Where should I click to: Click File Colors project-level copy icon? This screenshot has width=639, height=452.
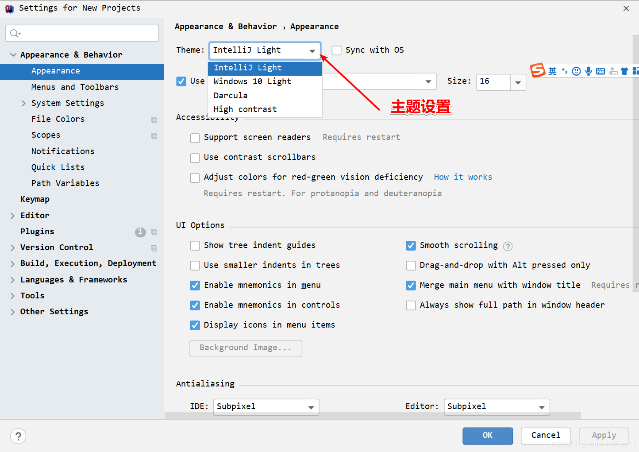pyautogui.click(x=154, y=120)
